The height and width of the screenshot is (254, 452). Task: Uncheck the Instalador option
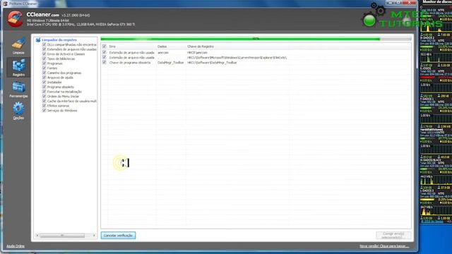[44, 82]
